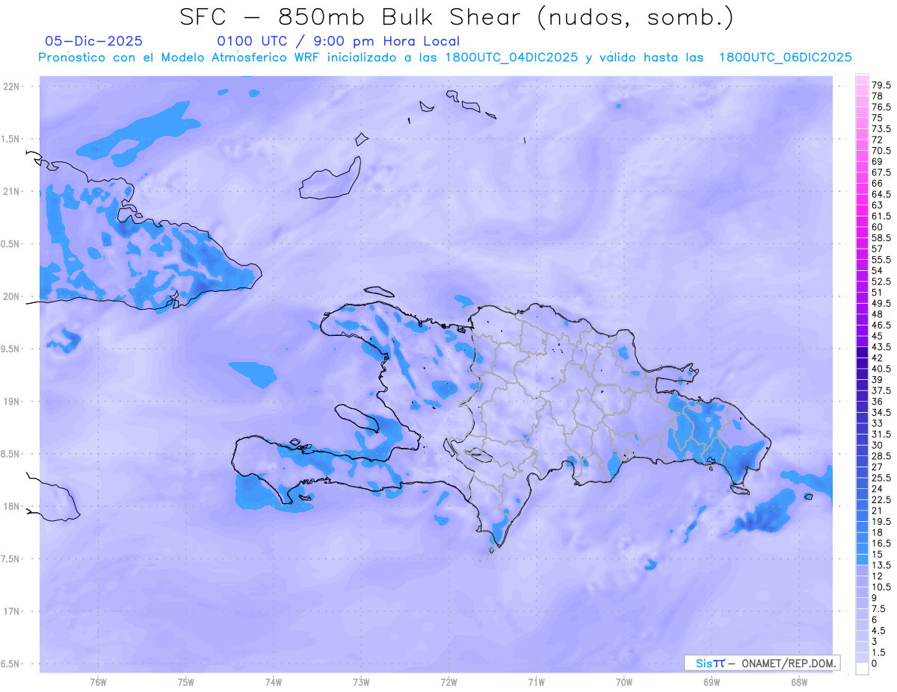Click the "71W" longitude axis label
This screenshot has width=897, height=692.
click(x=536, y=682)
